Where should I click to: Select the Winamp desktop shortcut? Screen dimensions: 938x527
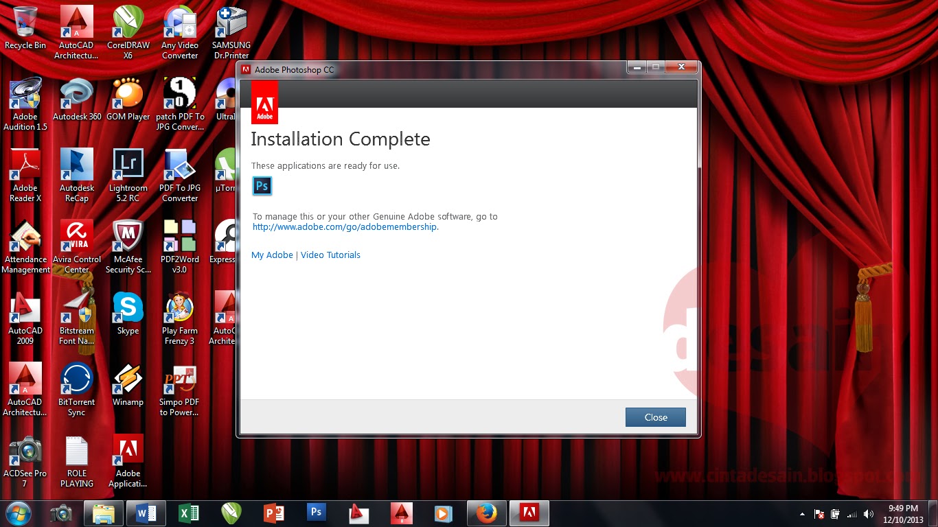point(128,384)
